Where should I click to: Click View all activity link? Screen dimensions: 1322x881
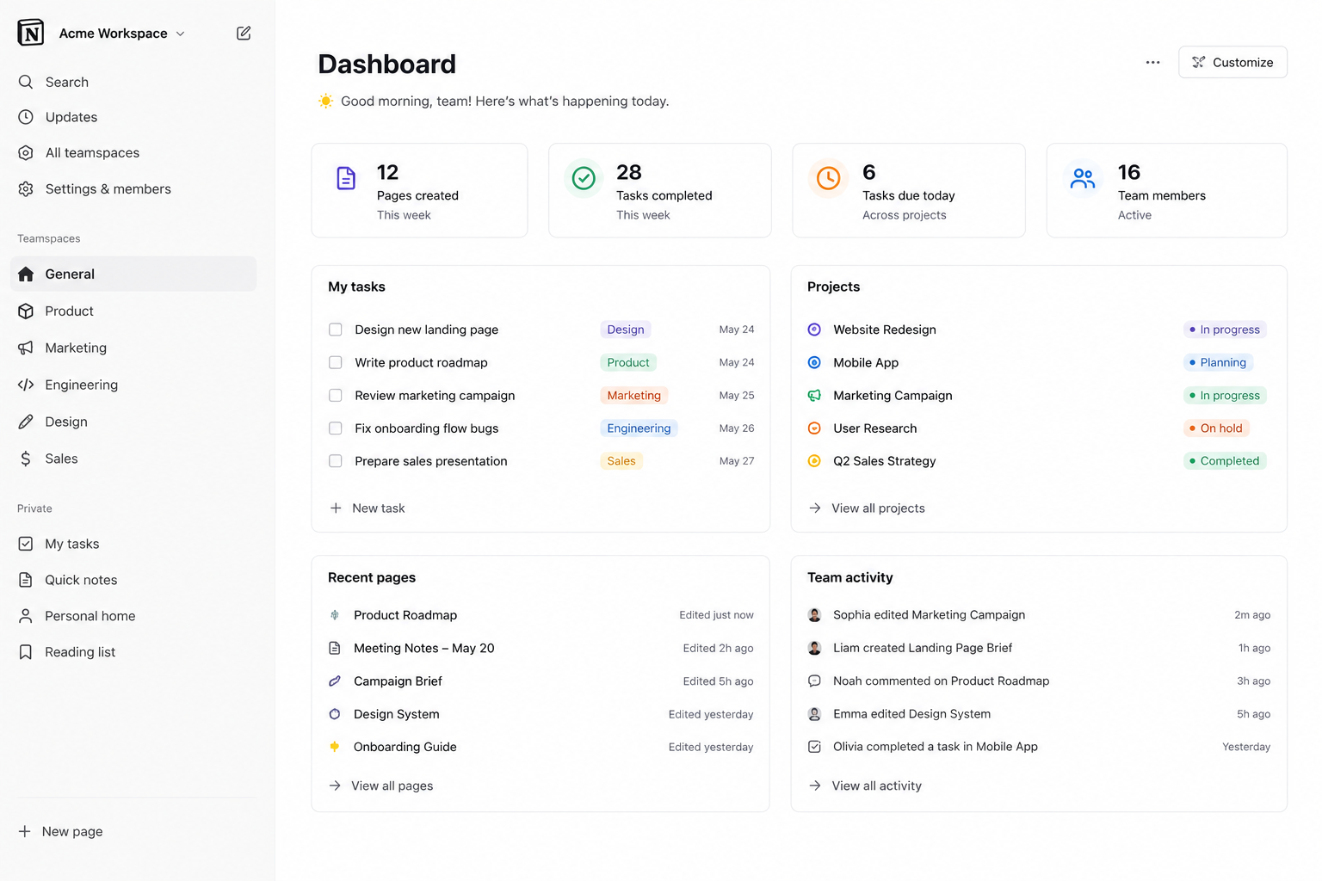point(865,786)
